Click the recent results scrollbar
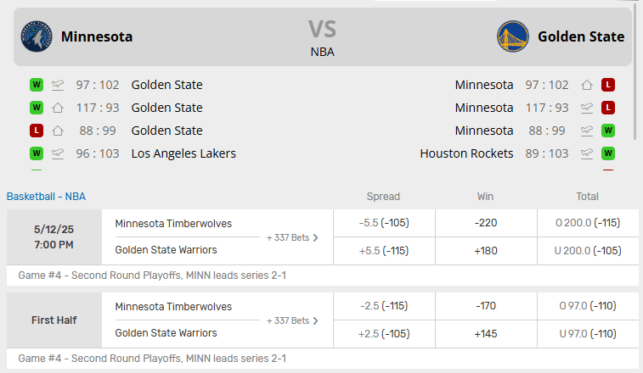The height and width of the screenshot is (373, 643). point(635,72)
